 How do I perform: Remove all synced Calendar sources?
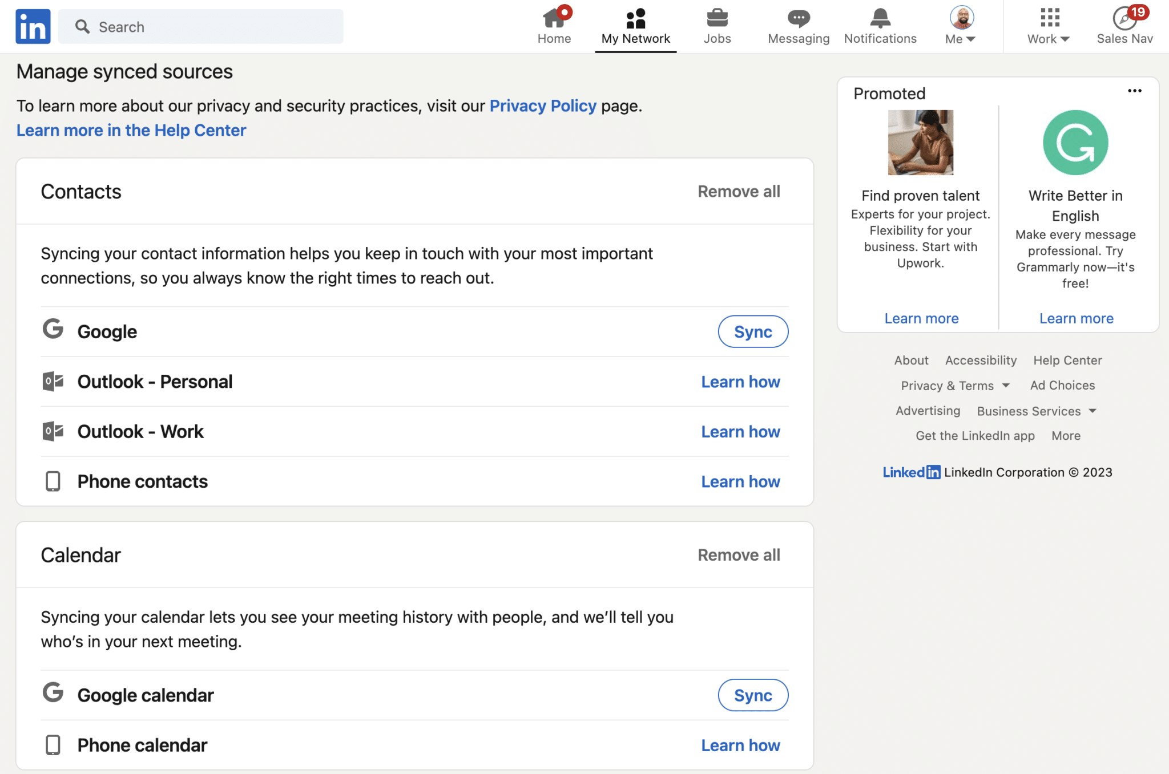click(x=739, y=555)
